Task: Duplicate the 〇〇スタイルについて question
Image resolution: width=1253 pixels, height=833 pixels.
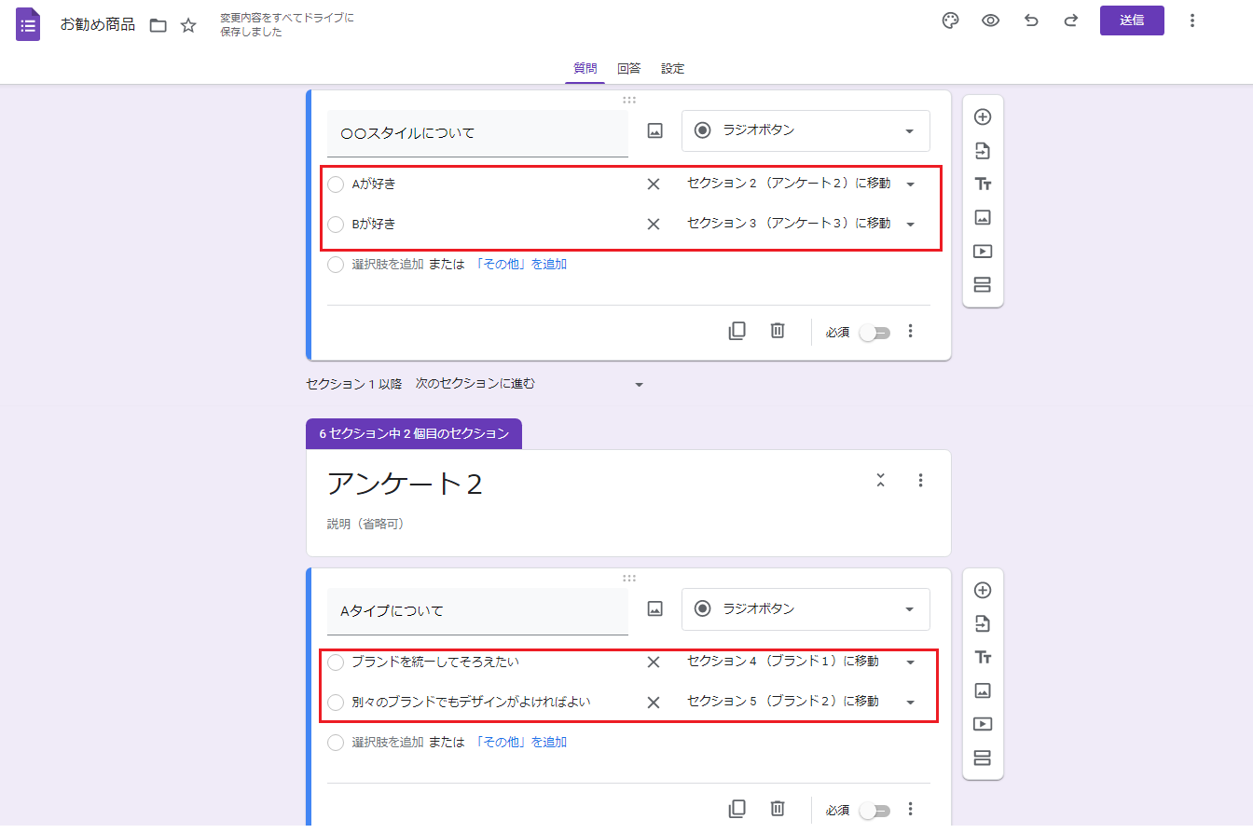Action: coord(737,331)
